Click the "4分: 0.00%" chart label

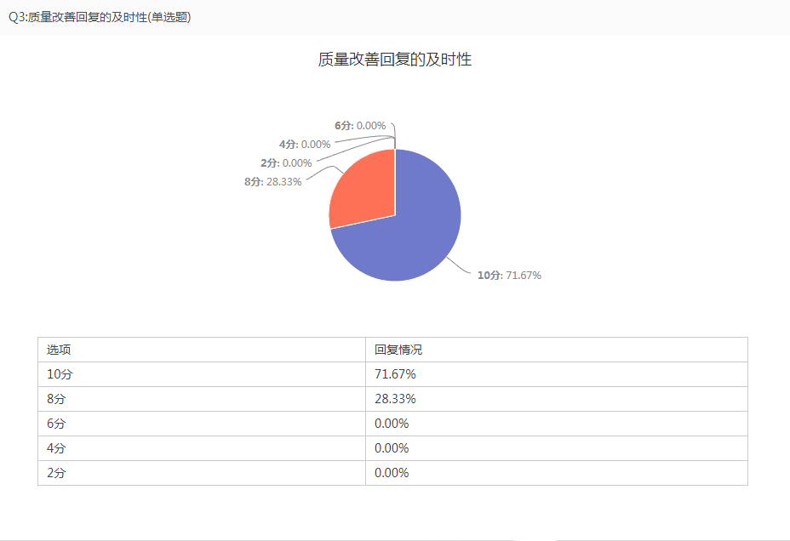tap(305, 145)
